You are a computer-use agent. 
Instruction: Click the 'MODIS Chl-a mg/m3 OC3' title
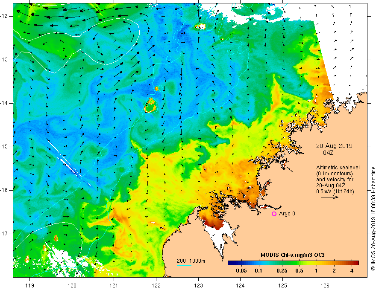pos(293,255)
